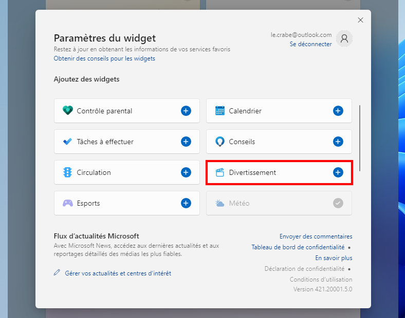Viewport: 405px width, 318px height.
Task: Open Tableau de bord de confidentialité
Action: [298, 247]
